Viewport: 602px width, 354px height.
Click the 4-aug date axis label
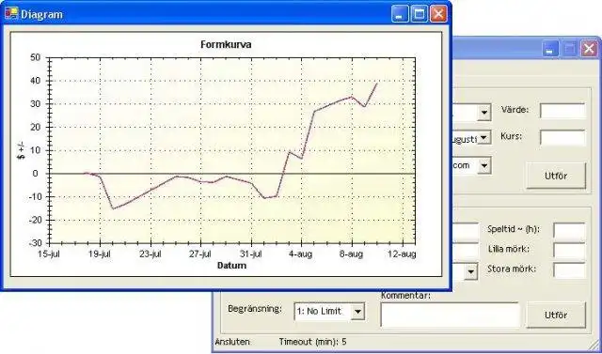coord(301,254)
